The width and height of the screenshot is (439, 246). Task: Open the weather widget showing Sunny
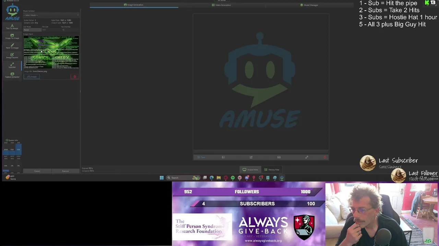(x=11, y=178)
